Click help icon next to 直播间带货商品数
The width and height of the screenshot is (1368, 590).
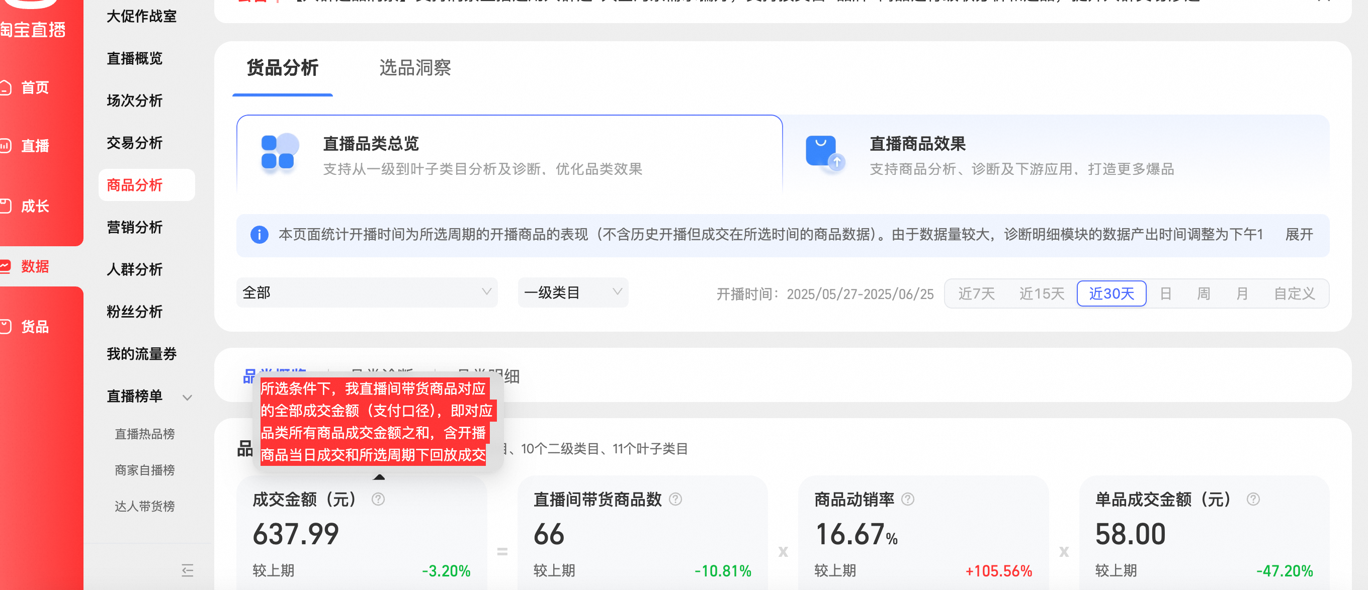675,499
